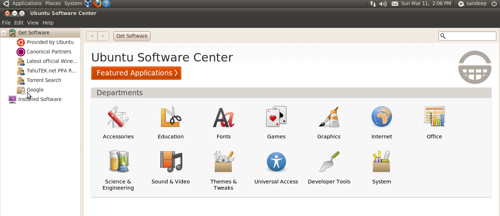Select Provided by Ubuntu source
The image size is (500, 216).
(50, 42)
